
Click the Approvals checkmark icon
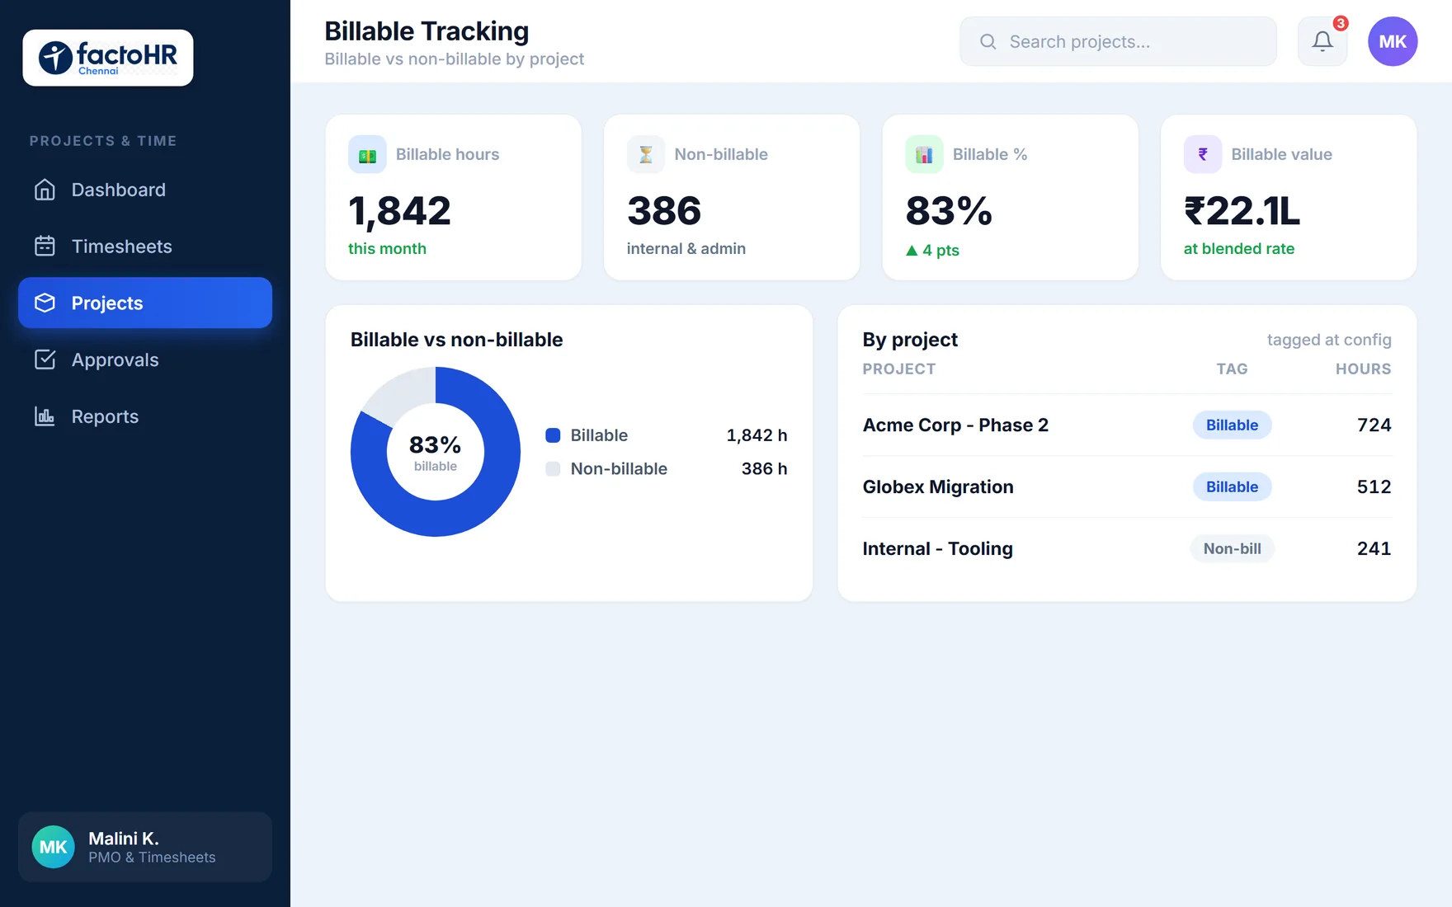pyautogui.click(x=45, y=360)
